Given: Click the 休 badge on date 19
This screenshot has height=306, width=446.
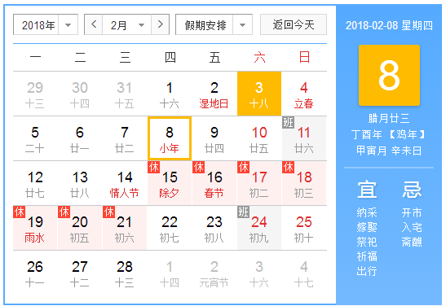Looking at the screenshot, I should (x=19, y=212).
